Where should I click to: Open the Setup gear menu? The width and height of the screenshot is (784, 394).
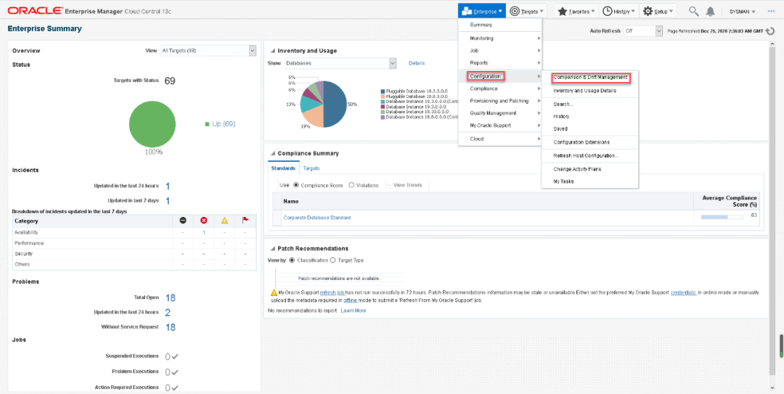(658, 12)
